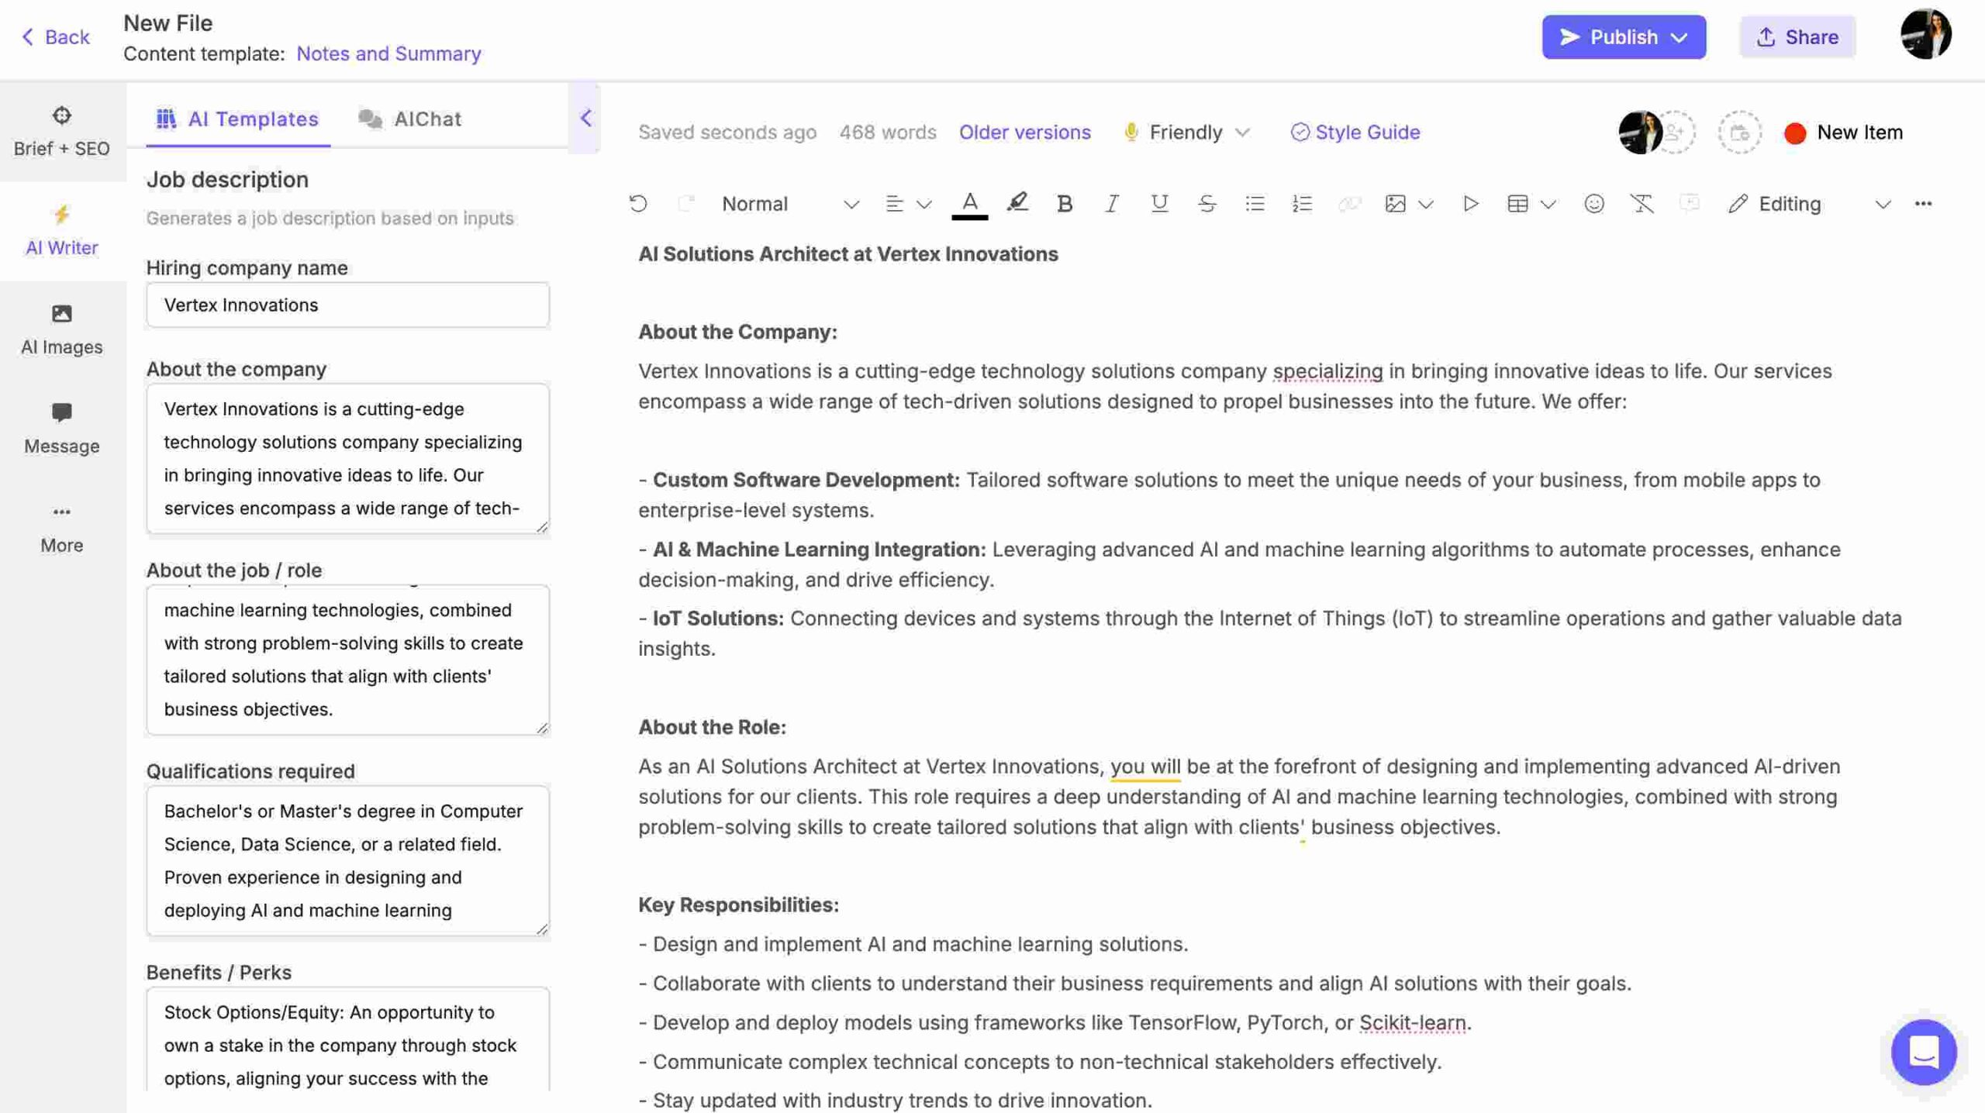Toggle the text highlight color tool

[1017, 203]
